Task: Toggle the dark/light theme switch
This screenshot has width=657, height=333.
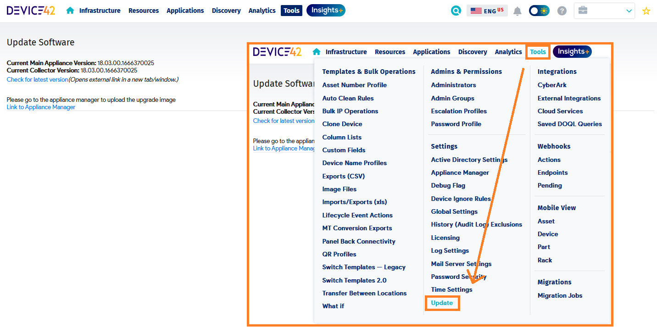Action: (x=539, y=11)
